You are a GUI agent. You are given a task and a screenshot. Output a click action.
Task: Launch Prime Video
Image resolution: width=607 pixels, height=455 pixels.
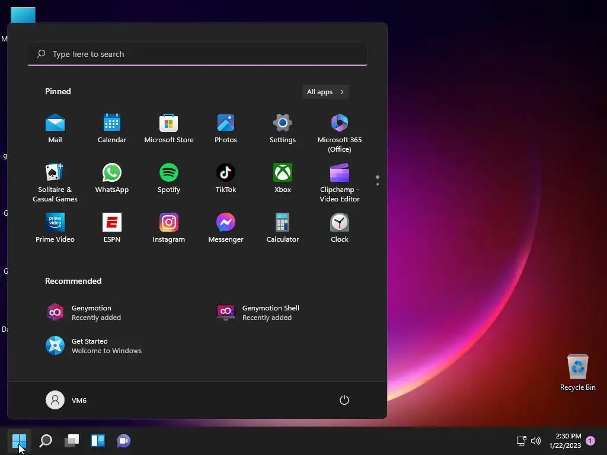coord(55,228)
